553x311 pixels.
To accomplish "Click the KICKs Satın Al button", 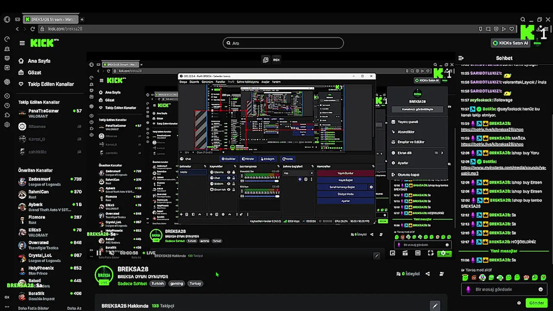I will click(511, 43).
